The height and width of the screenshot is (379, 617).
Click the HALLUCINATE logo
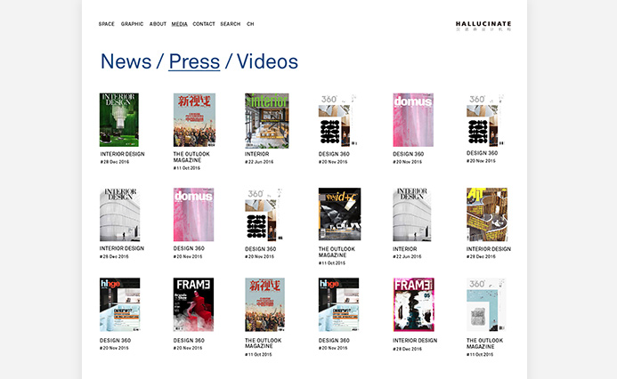483,26
